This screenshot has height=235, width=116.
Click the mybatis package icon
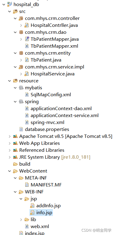21,88
